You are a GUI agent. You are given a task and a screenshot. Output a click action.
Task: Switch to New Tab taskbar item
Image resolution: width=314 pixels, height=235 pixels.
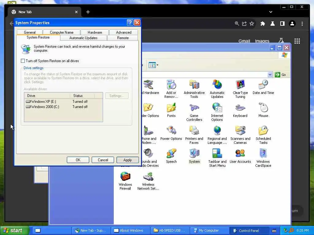[91, 230]
